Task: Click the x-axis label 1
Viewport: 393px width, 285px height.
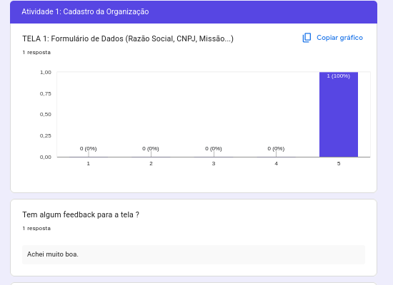Action: click(88, 163)
